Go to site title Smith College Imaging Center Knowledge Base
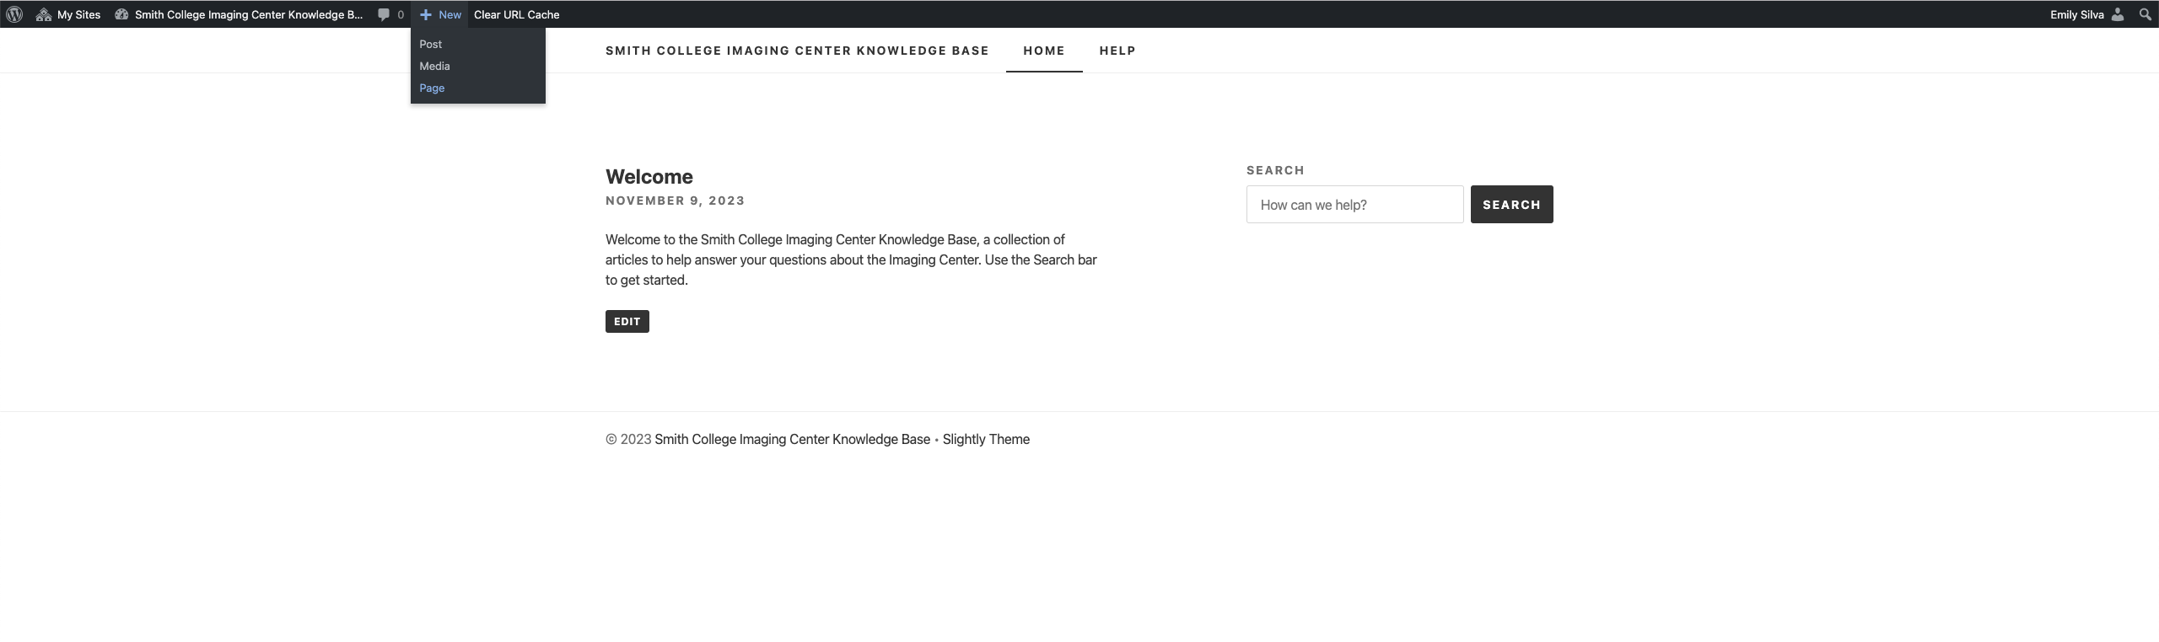This screenshot has width=2159, height=642. coord(797,51)
